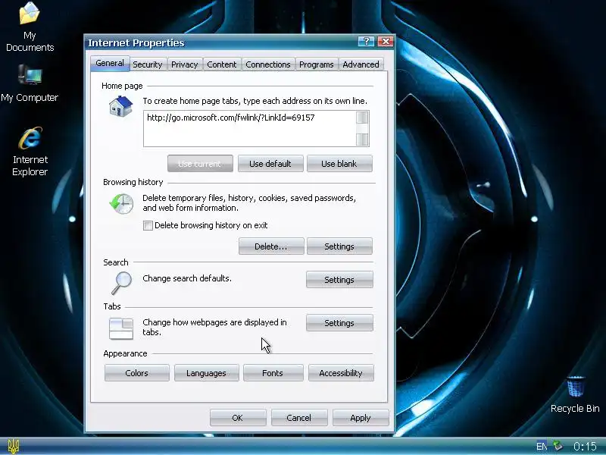
Task: Click the Use blank button
Action: [x=339, y=164]
